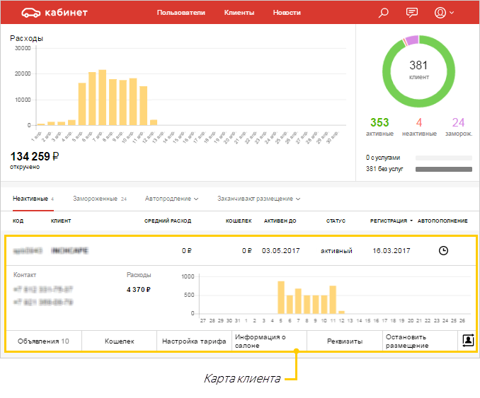Open the Кошелек button in client card
The height and width of the screenshot is (398, 480).
(x=119, y=341)
